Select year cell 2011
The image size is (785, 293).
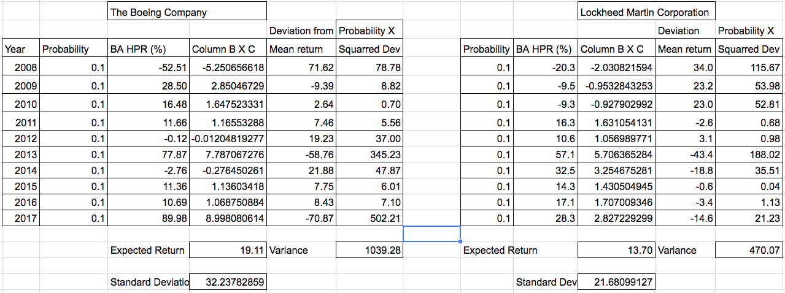20,122
